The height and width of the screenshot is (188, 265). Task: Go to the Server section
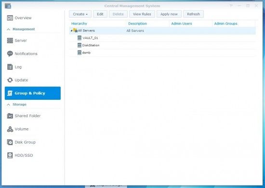[33, 40]
